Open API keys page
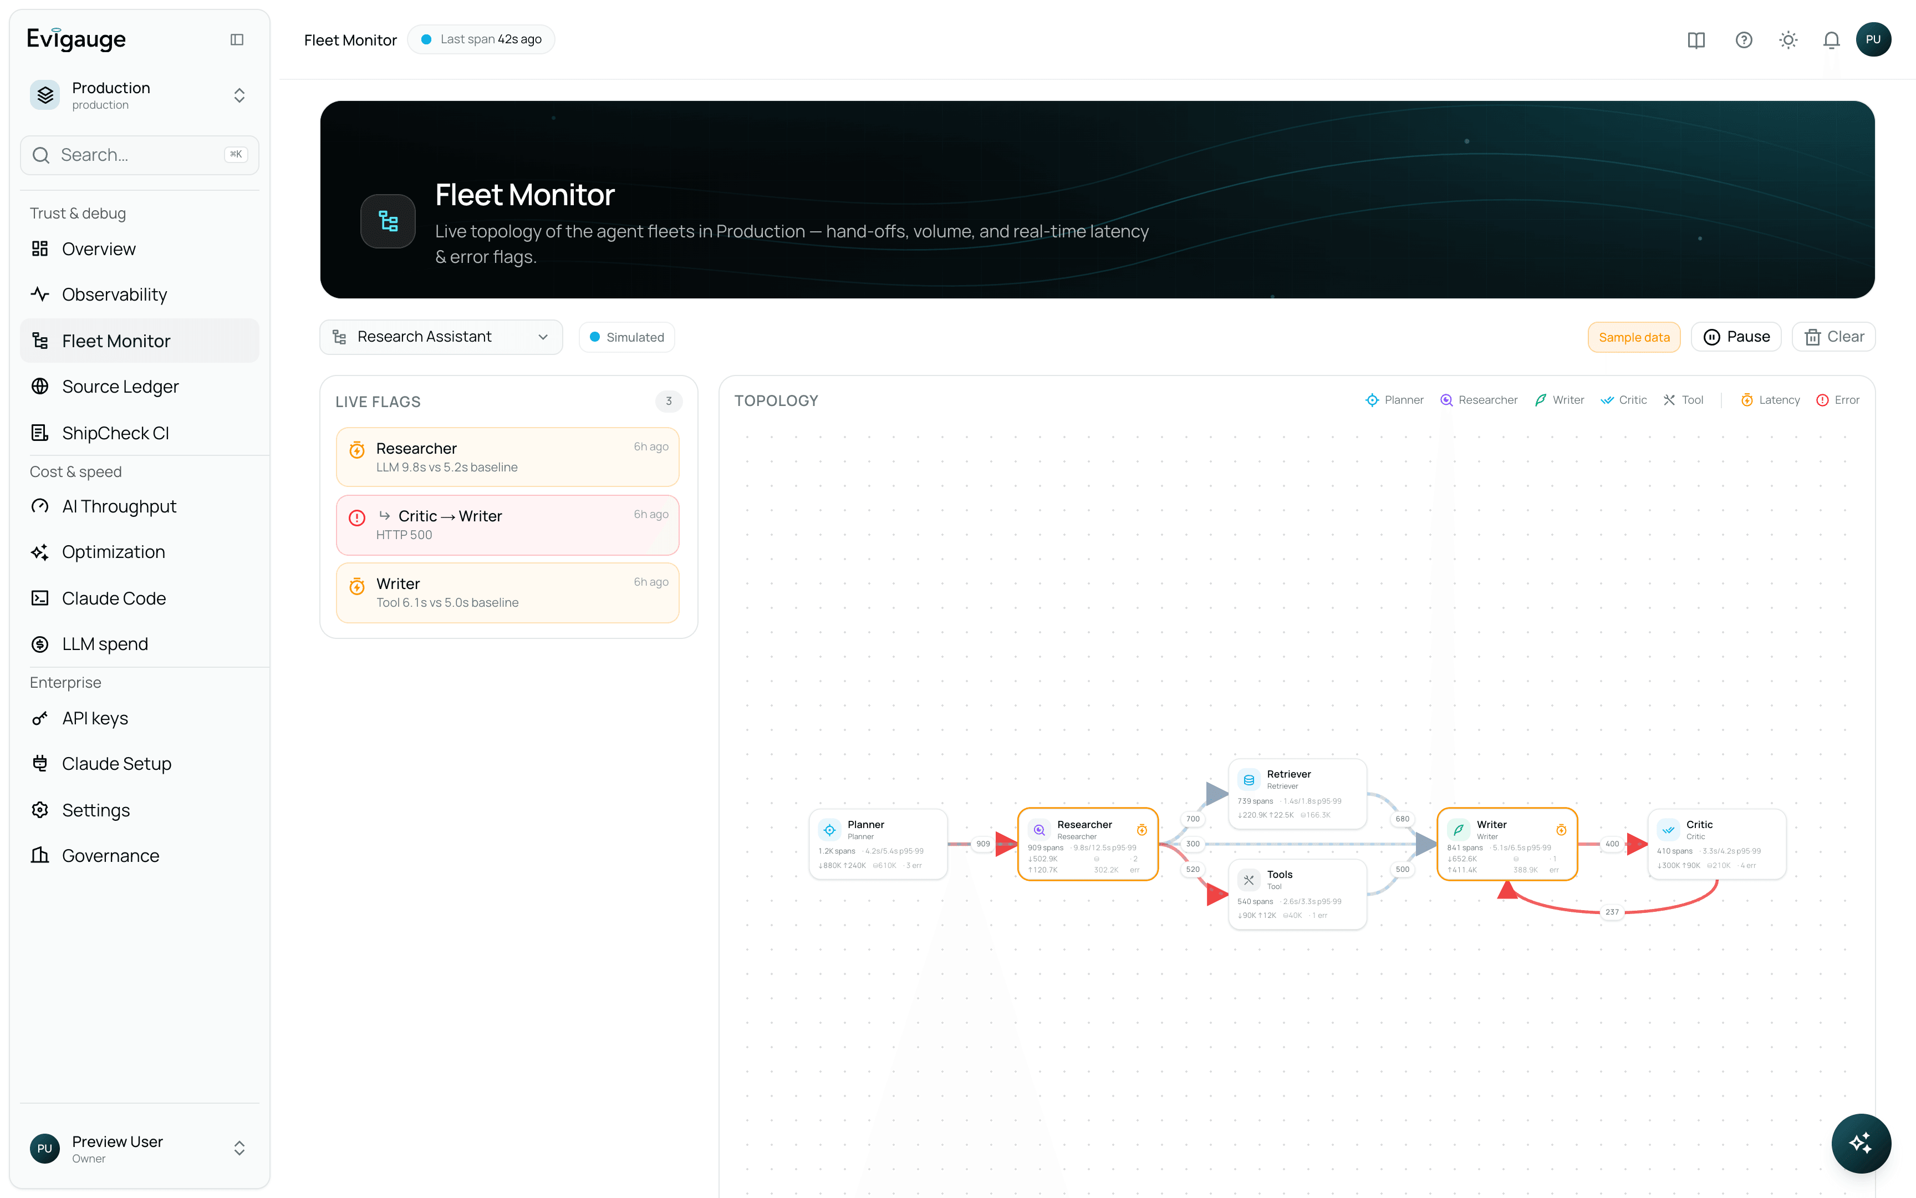This screenshot has width=1916, height=1198. 139,718
